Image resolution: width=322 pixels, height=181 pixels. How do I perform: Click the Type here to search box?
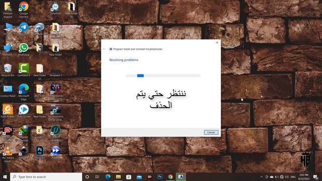(46, 176)
